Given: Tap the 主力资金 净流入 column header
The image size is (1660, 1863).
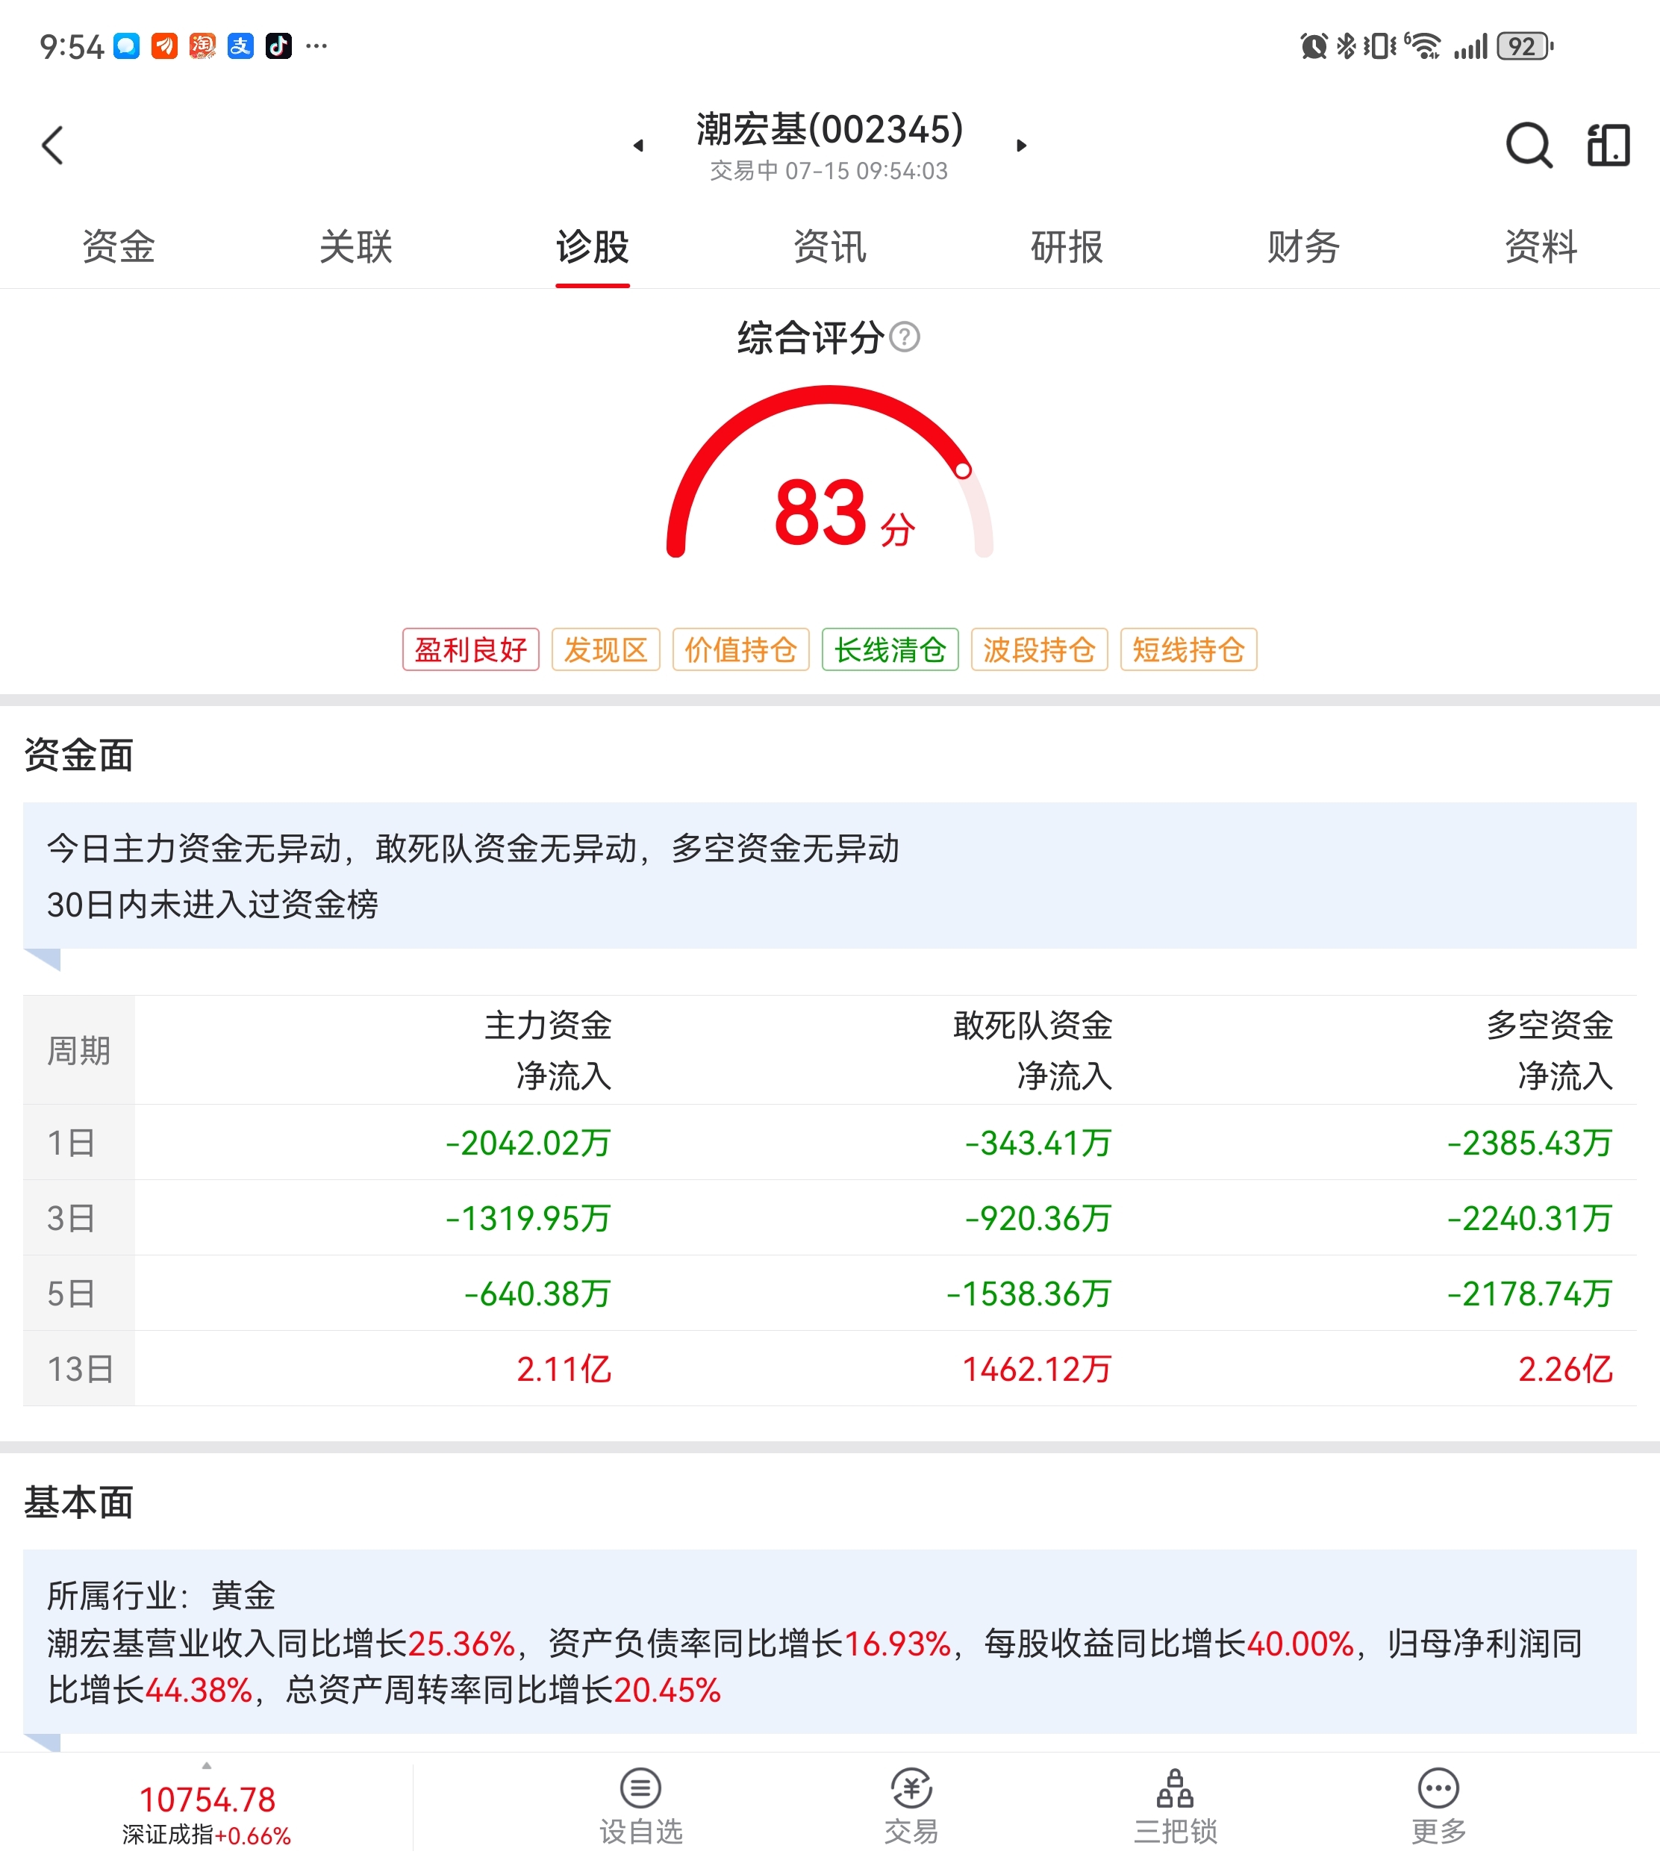Looking at the screenshot, I should point(547,1050).
